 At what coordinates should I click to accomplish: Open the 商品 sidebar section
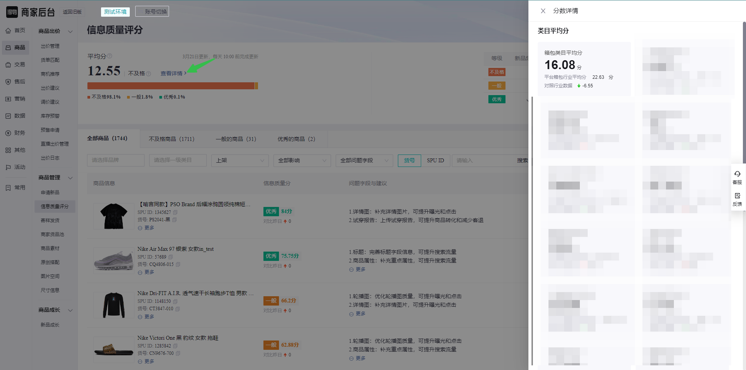(x=16, y=47)
